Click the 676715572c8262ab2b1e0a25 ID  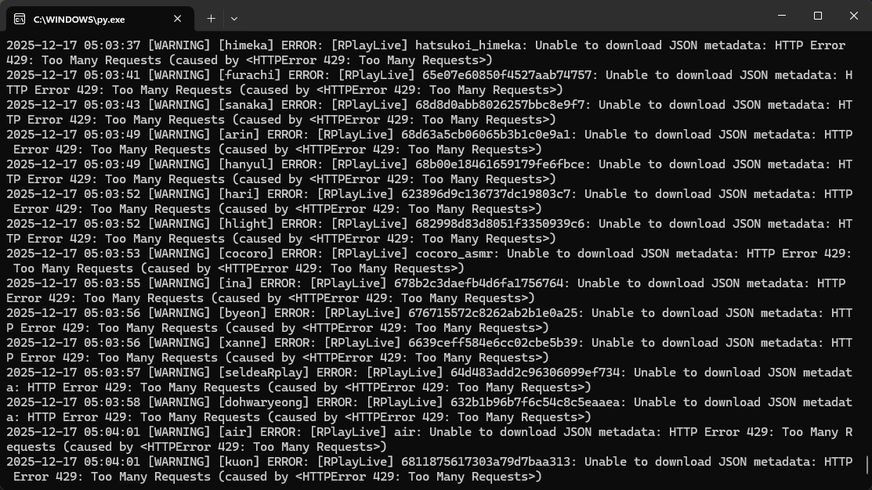click(493, 313)
